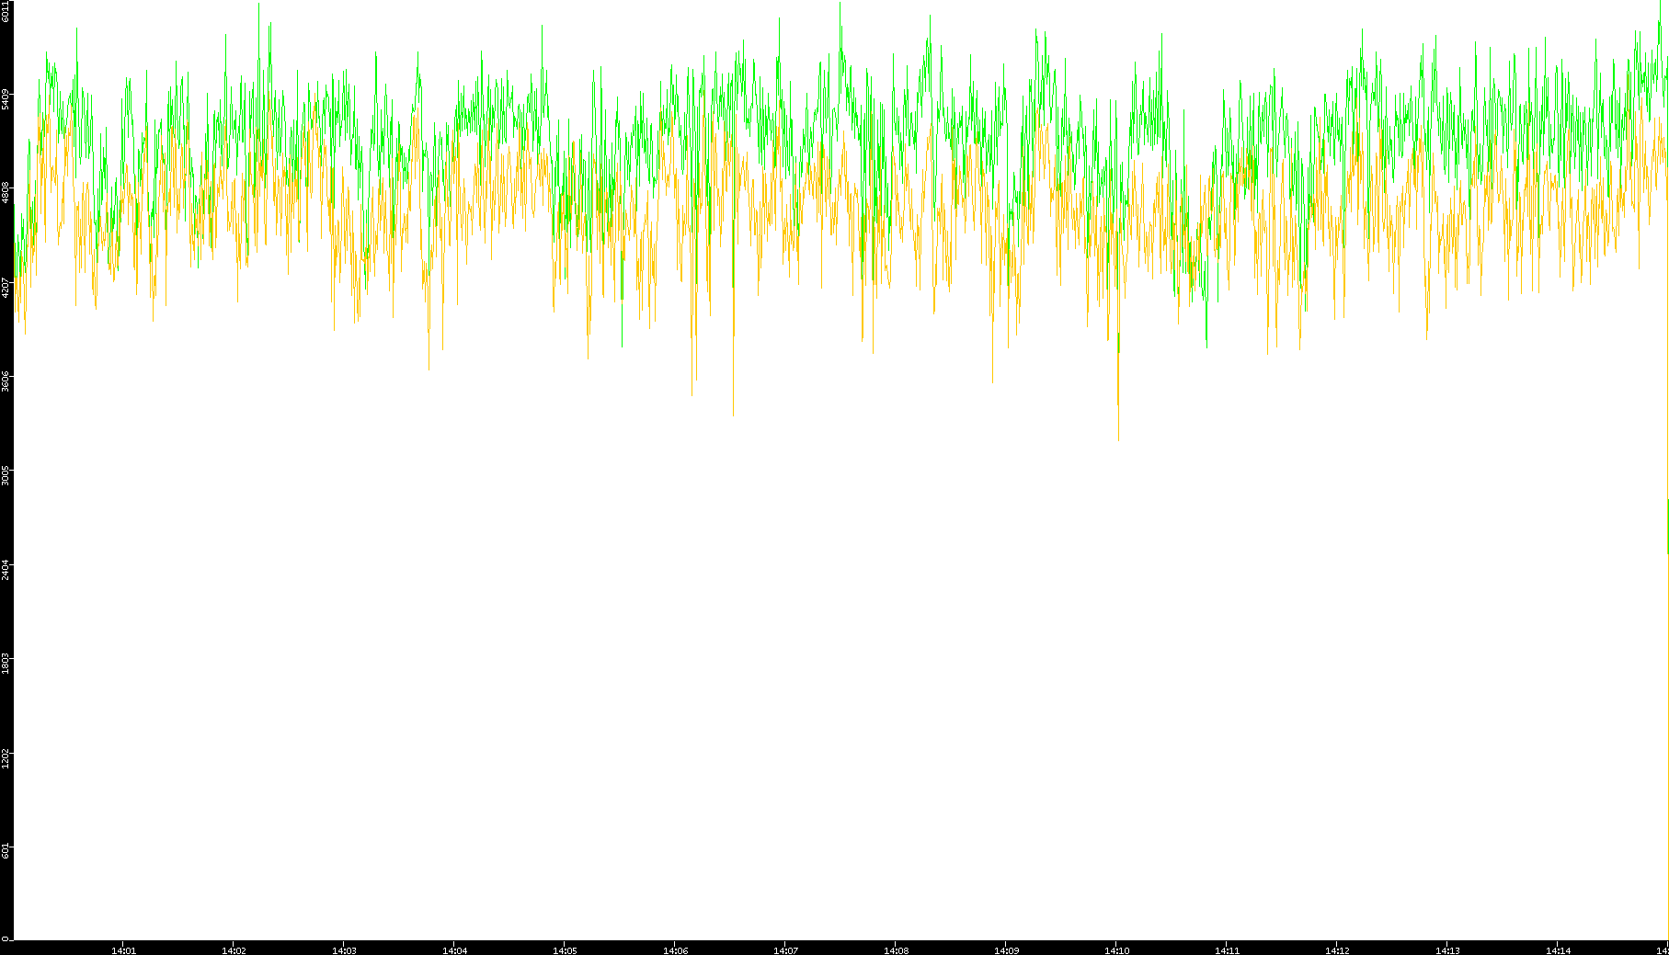The image size is (1669, 955).
Task: Select the 14:02 tick on the time axis
Action: click(234, 950)
